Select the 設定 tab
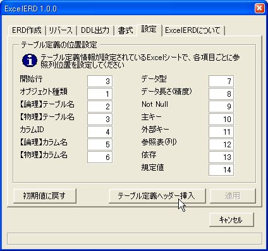Viewport: 268px width, 251px height. 149,30
